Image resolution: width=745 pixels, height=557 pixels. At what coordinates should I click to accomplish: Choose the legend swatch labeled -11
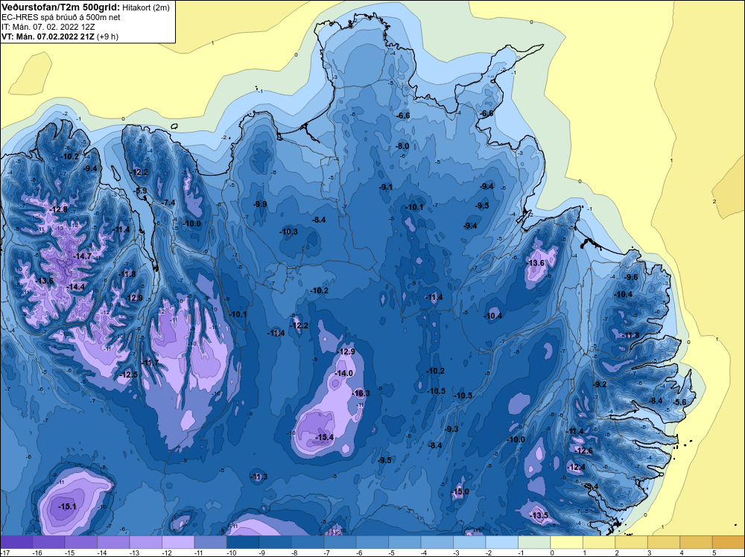(x=211, y=542)
